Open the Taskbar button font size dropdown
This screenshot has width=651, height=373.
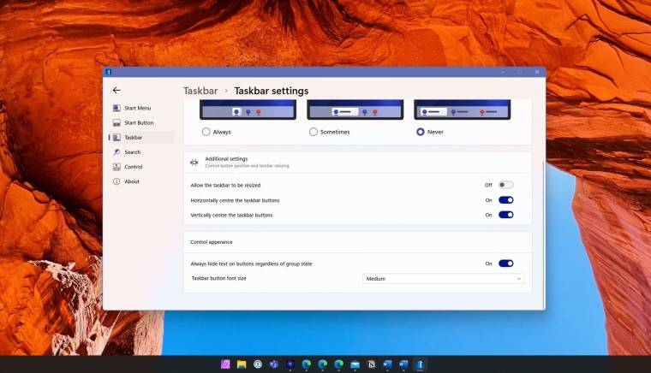tap(444, 279)
